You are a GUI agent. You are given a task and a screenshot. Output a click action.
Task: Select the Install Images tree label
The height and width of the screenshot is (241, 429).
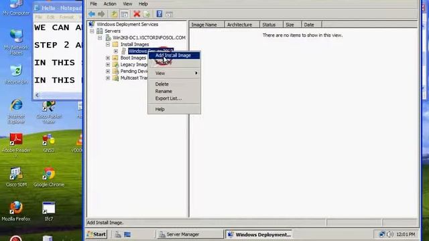coord(135,44)
